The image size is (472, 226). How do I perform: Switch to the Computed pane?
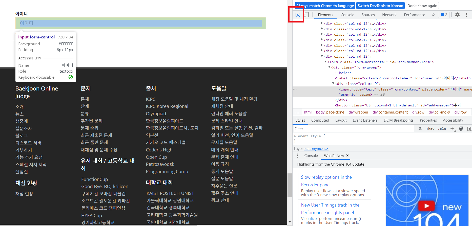tap(320, 120)
